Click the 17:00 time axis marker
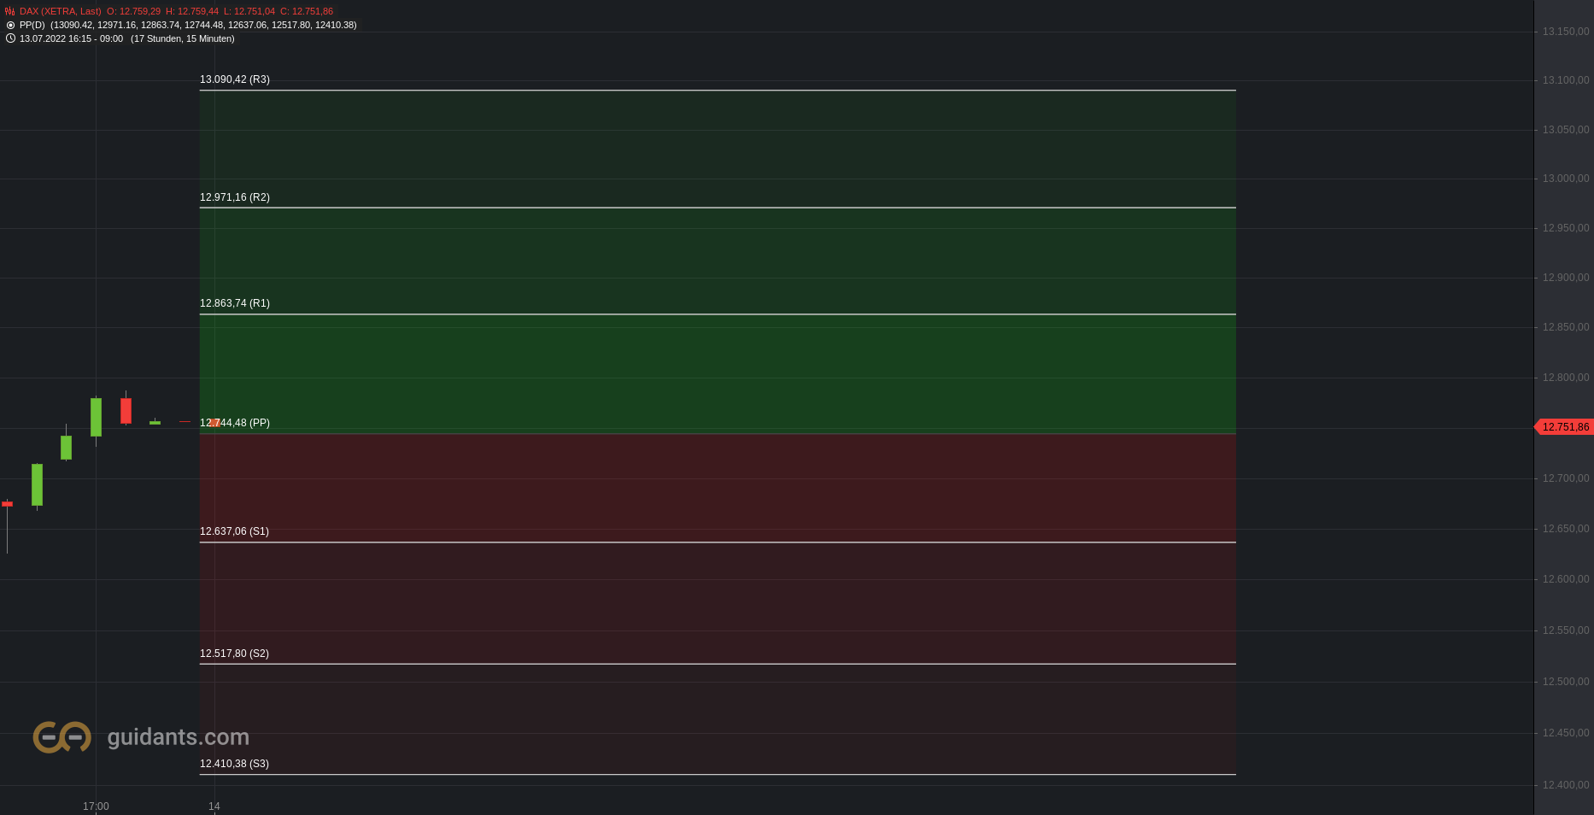This screenshot has width=1594, height=815. (x=96, y=806)
